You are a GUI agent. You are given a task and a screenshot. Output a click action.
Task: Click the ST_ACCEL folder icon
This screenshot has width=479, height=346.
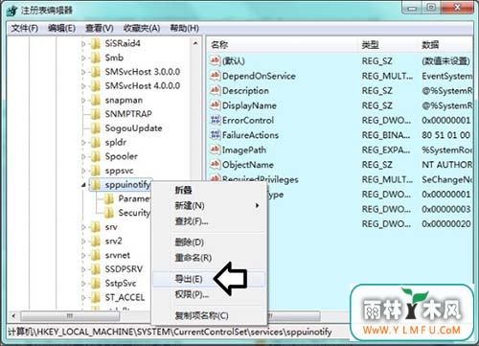(x=95, y=297)
